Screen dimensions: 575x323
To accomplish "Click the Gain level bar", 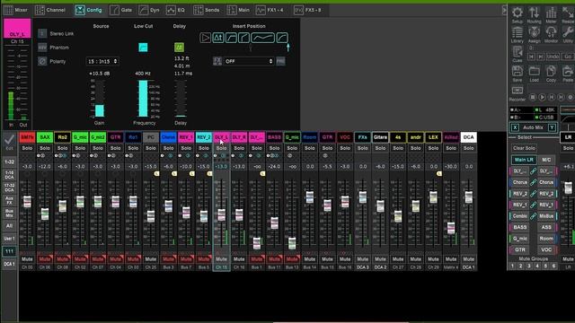I will [x=100, y=98].
